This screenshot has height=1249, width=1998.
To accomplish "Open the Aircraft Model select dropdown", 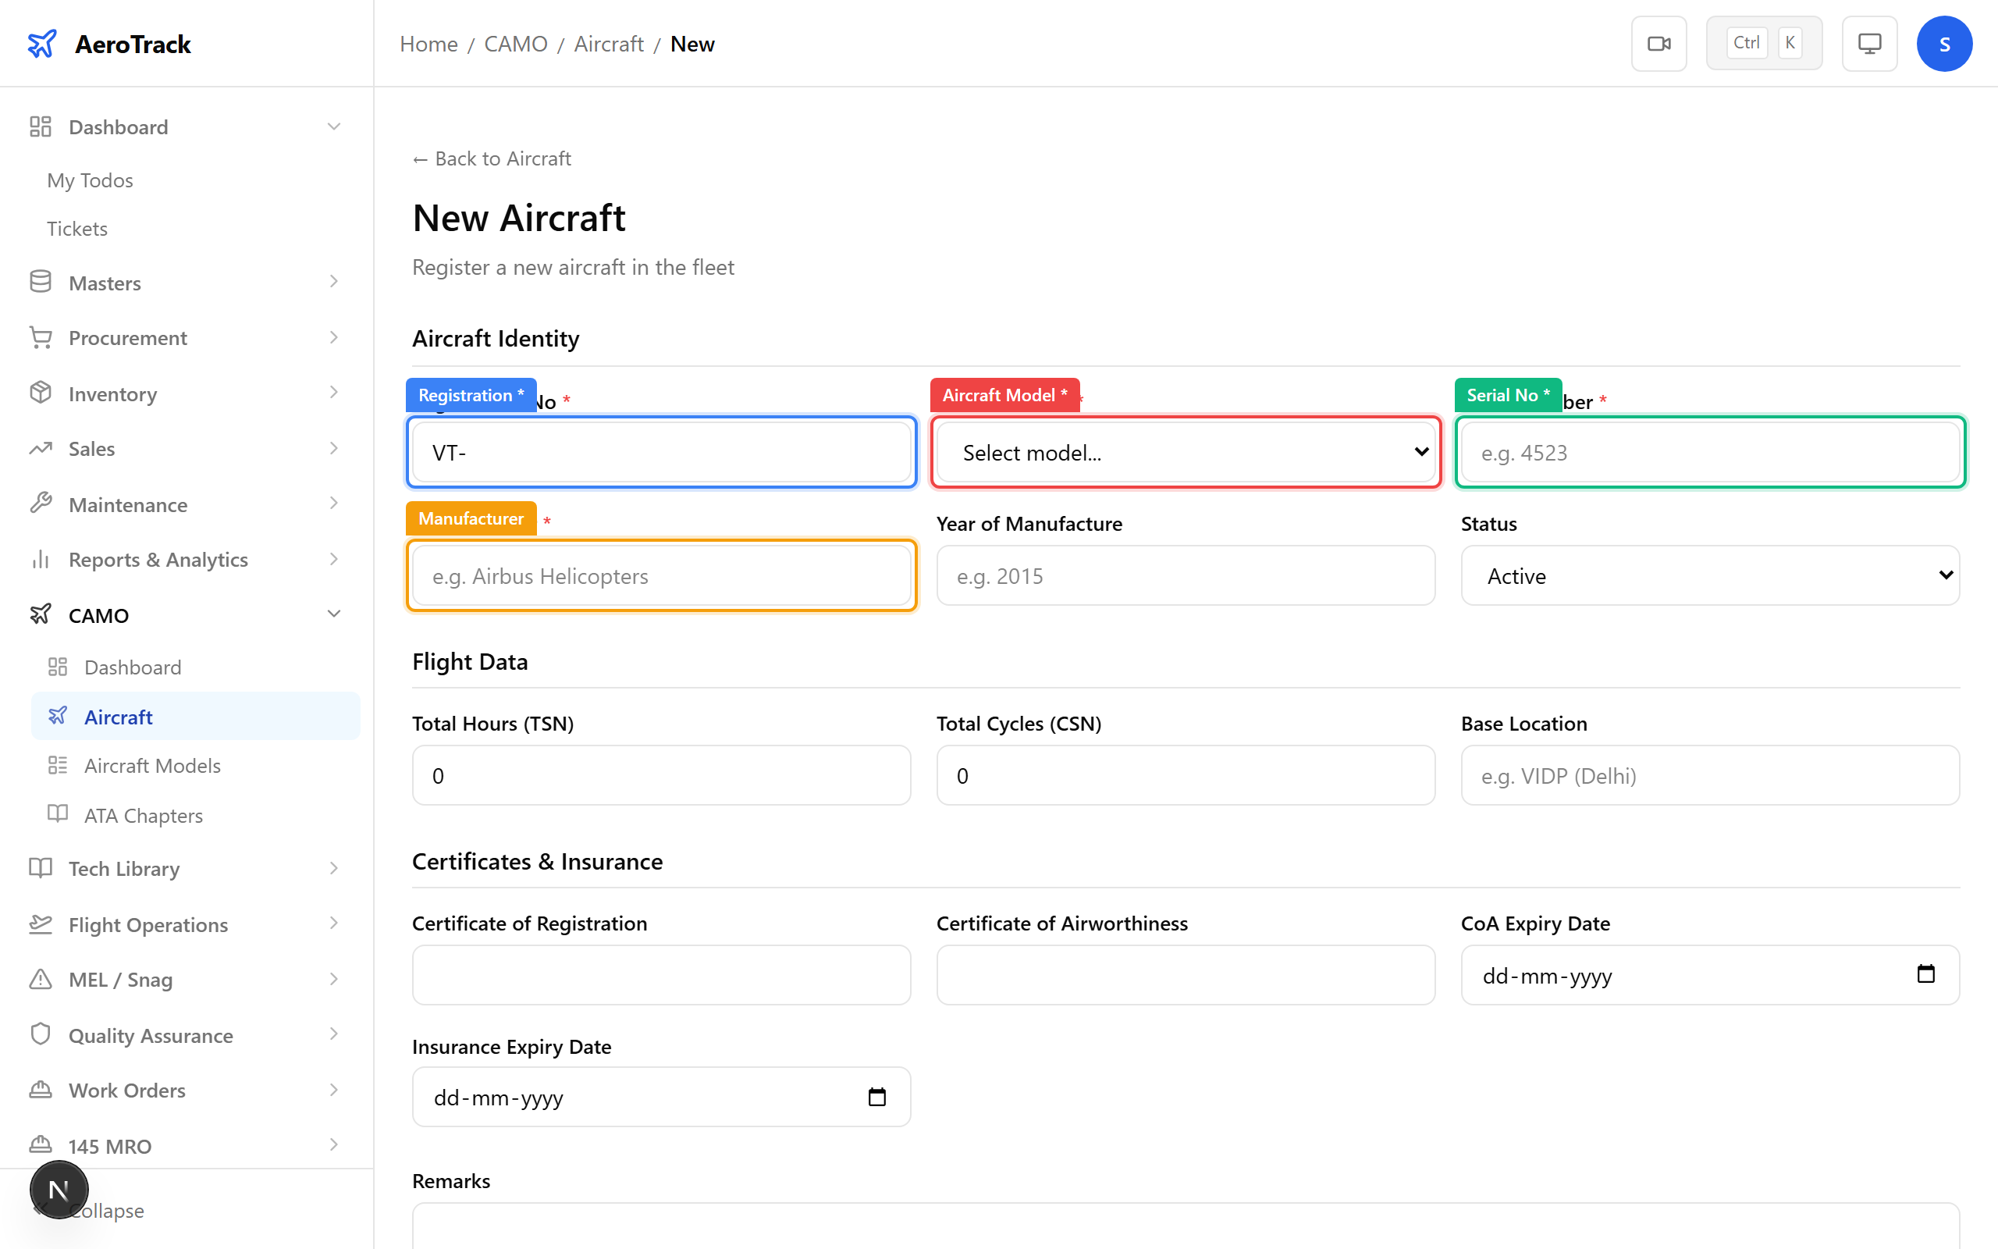I will (1185, 452).
